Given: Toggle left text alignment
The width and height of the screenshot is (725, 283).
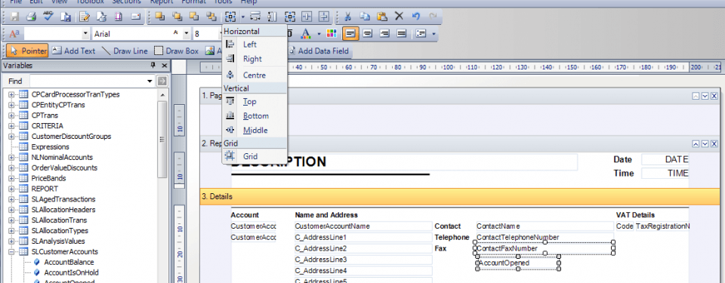Looking at the screenshot, I should point(350,34).
